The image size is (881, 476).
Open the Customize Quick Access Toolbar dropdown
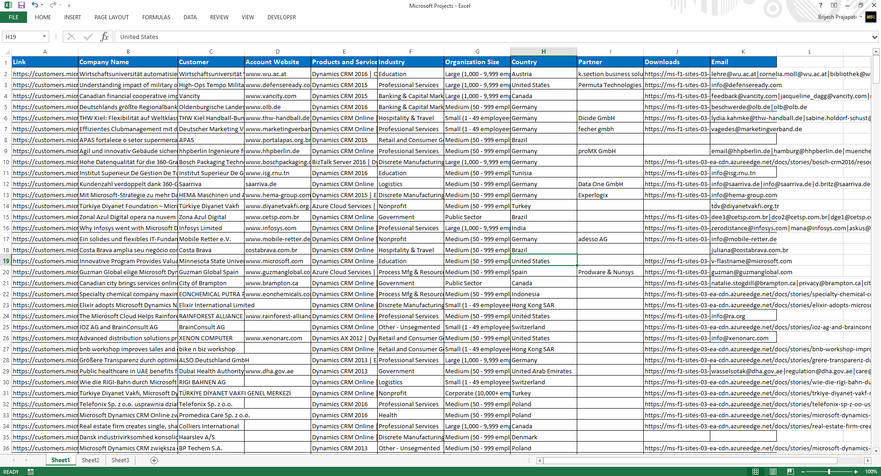[69, 6]
